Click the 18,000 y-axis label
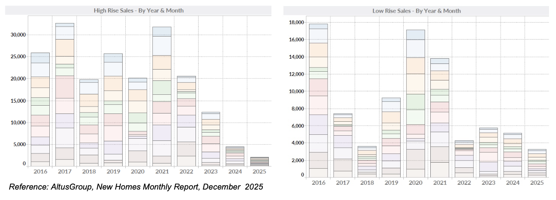 point(295,23)
